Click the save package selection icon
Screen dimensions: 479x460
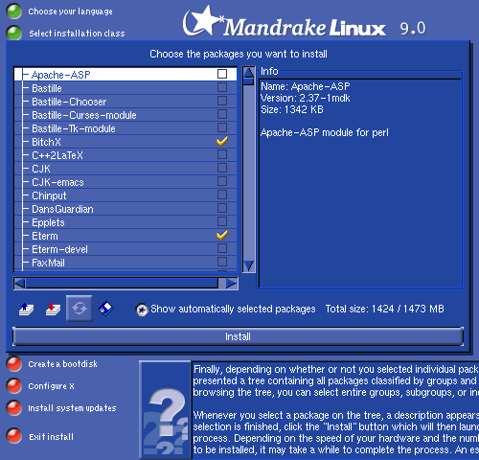click(x=53, y=310)
